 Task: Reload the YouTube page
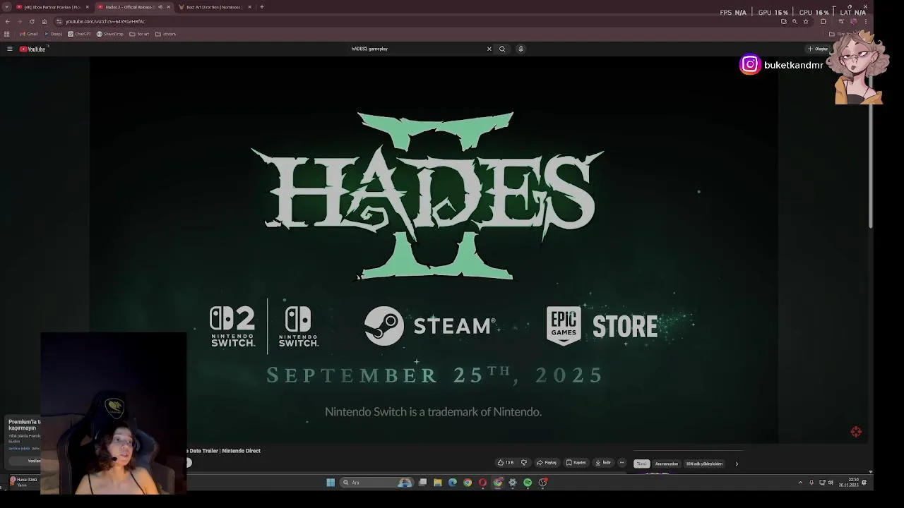(32, 21)
